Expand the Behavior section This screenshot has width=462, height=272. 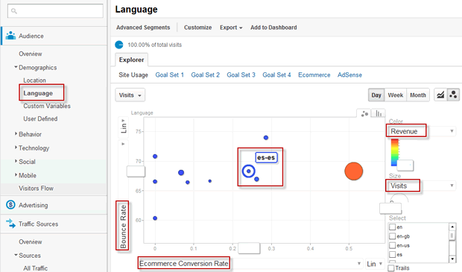point(16,134)
